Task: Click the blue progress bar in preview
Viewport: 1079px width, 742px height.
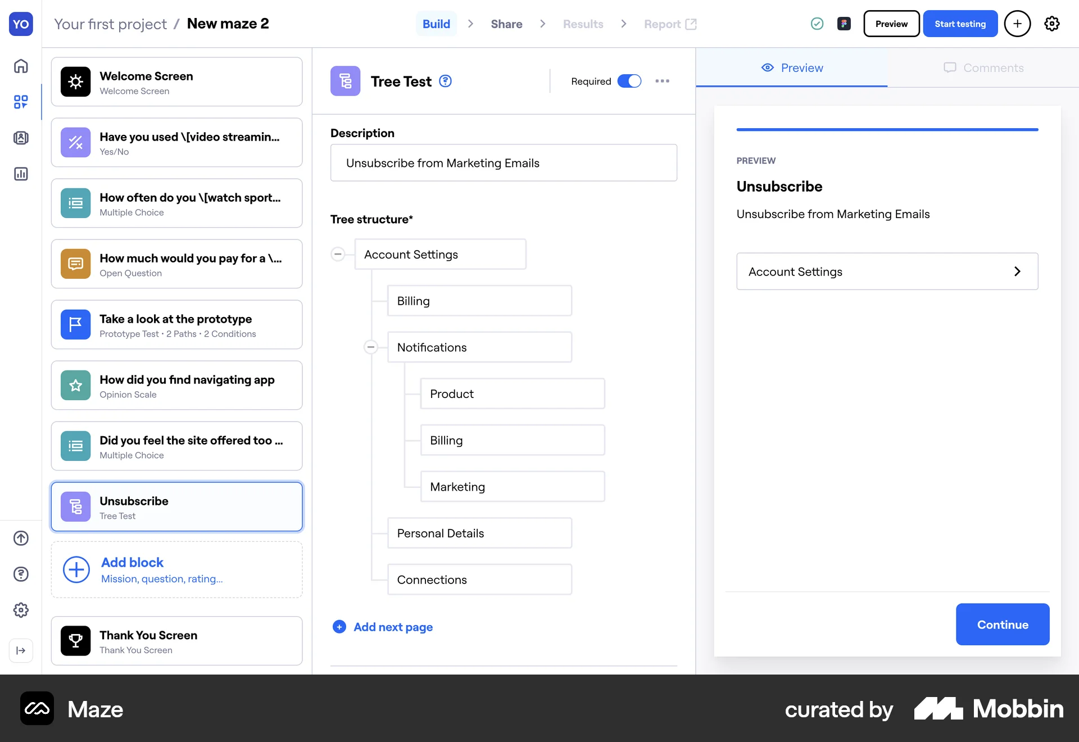Action: tap(887, 129)
